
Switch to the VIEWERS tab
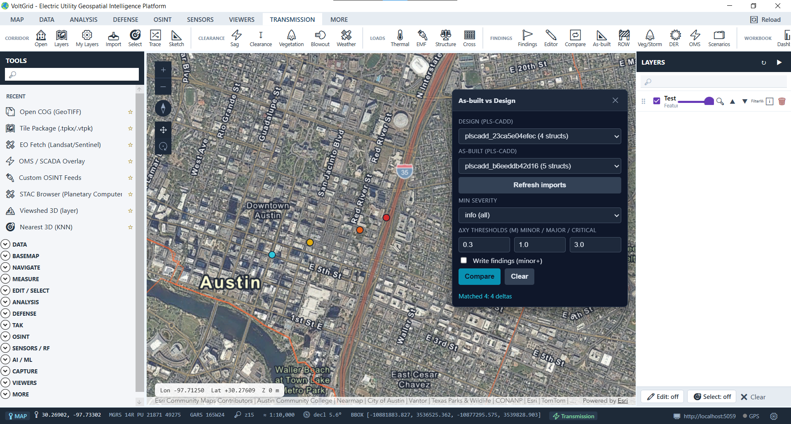point(241,20)
